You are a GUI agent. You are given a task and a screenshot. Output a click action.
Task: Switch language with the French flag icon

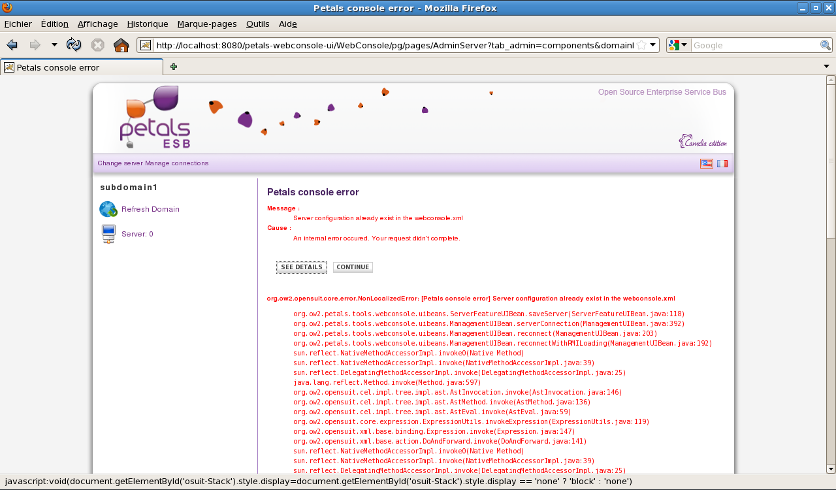[x=722, y=163]
